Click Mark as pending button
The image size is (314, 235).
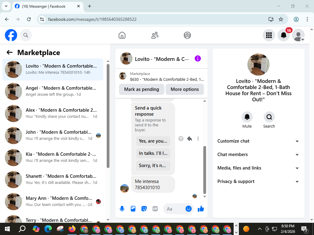pyautogui.click(x=142, y=89)
